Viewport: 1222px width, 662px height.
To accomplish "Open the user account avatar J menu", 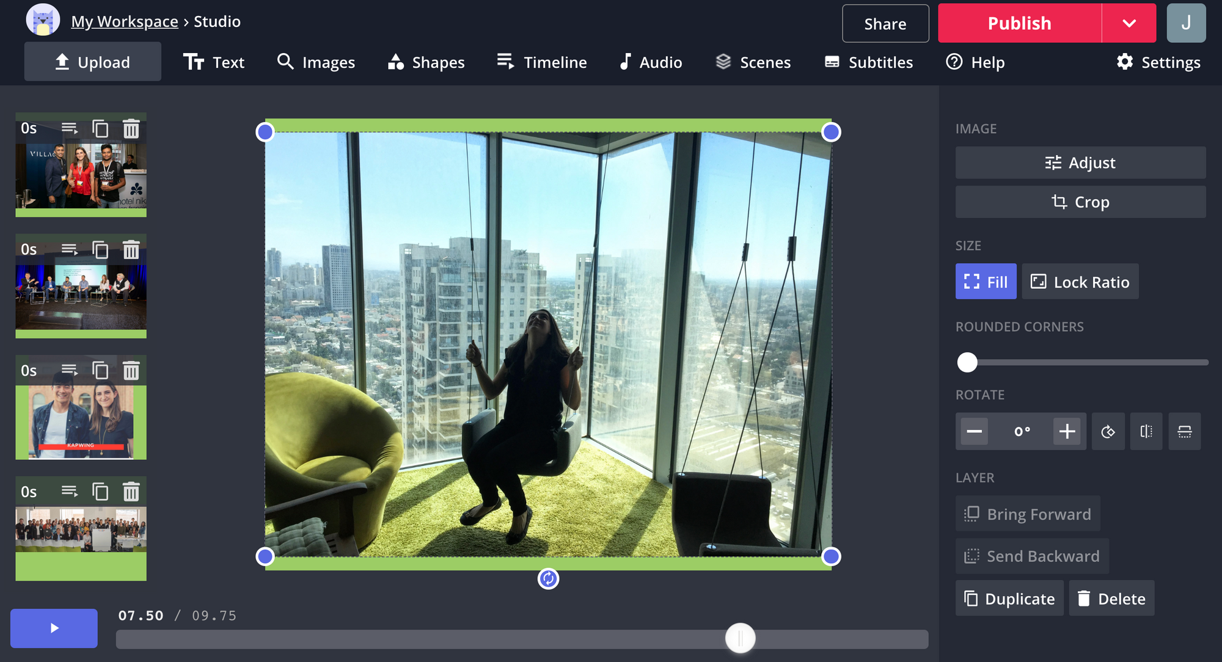I will click(1185, 23).
